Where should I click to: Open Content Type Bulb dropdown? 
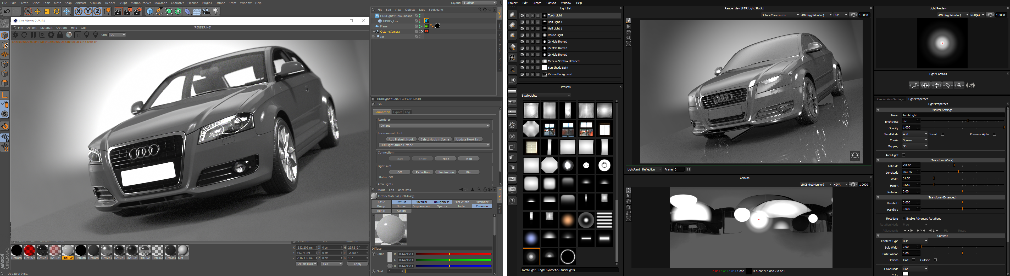coord(915,241)
